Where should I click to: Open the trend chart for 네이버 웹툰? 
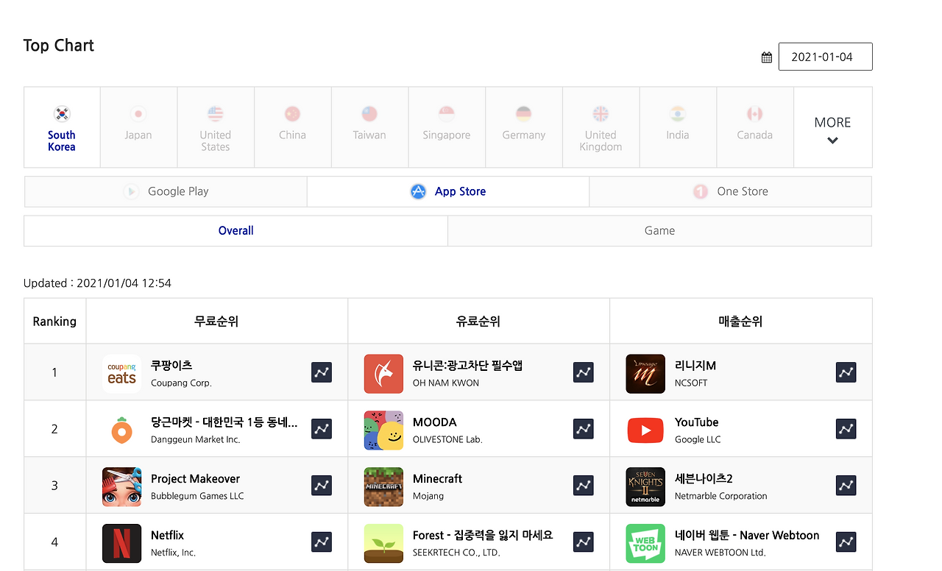(846, 542)
